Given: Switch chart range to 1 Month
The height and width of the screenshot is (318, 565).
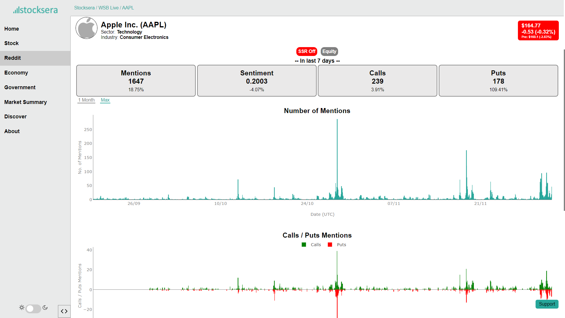Looking at the screenshot, I should click(86, 100).
